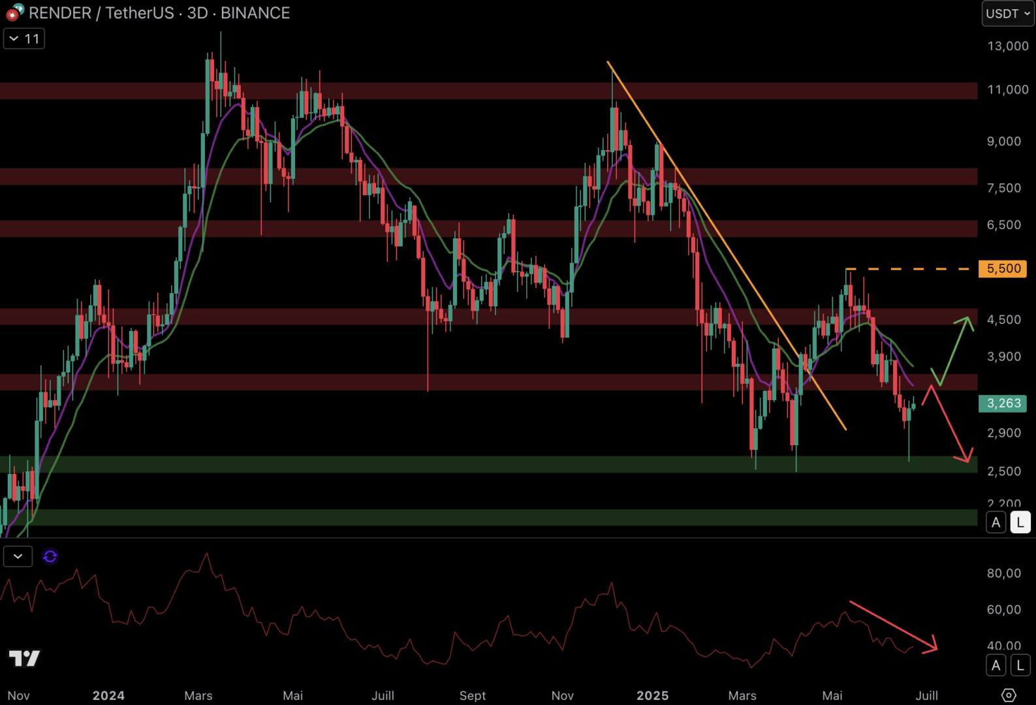Click the 60,00 RSI axis label
Viewport: 1036px width, 705px height.
1004,610
